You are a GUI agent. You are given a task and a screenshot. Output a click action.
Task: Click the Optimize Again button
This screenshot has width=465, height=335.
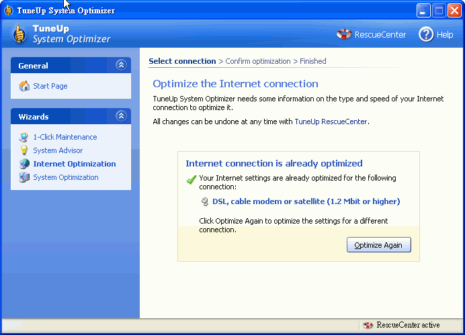379,244
